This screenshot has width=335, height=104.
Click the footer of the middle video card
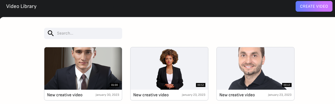click(x=169, y=95)
